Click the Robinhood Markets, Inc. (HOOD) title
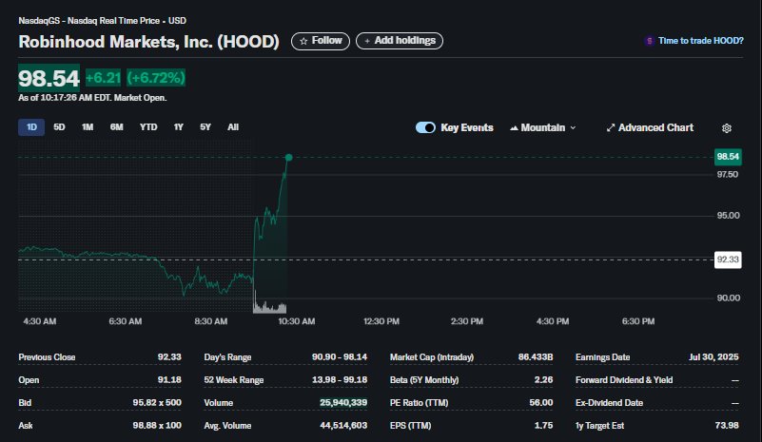The height and width of the screenshot is (442, 762). (148, 41)
